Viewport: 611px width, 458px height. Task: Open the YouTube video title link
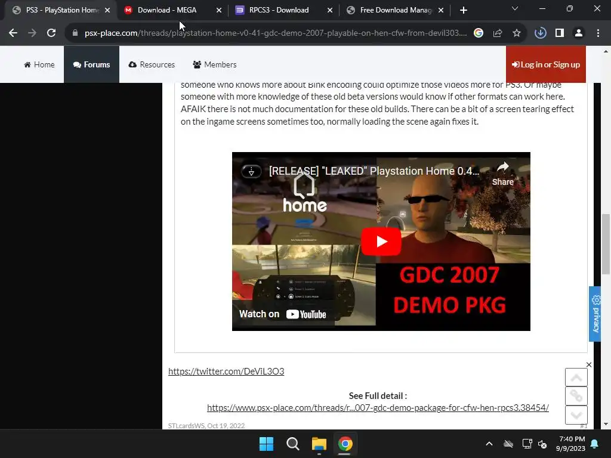[x=374, y=171]
